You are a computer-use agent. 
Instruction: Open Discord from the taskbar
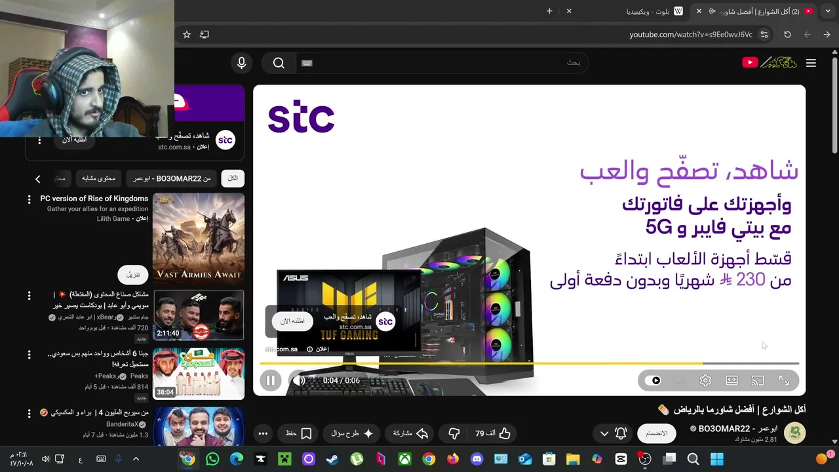(x=477, y=459)
